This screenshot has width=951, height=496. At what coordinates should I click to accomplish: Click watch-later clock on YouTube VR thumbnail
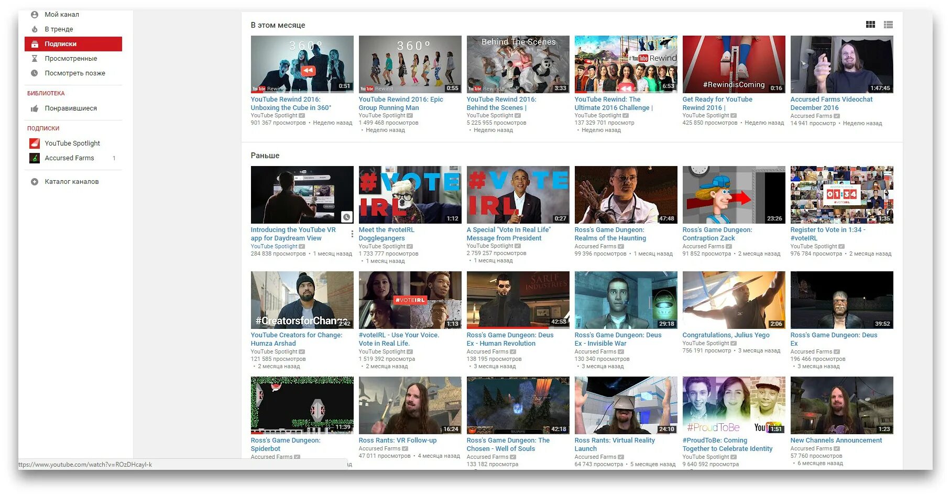click(x=346, y=217)
